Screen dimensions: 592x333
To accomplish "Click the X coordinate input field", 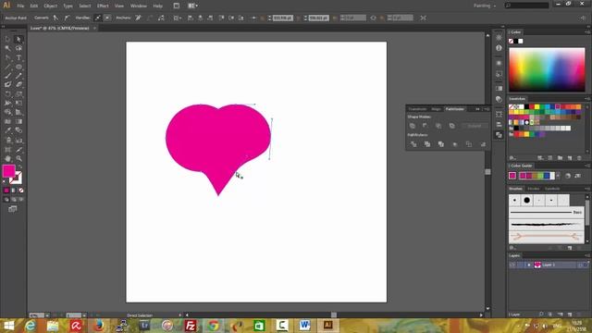I will (283, 18).
